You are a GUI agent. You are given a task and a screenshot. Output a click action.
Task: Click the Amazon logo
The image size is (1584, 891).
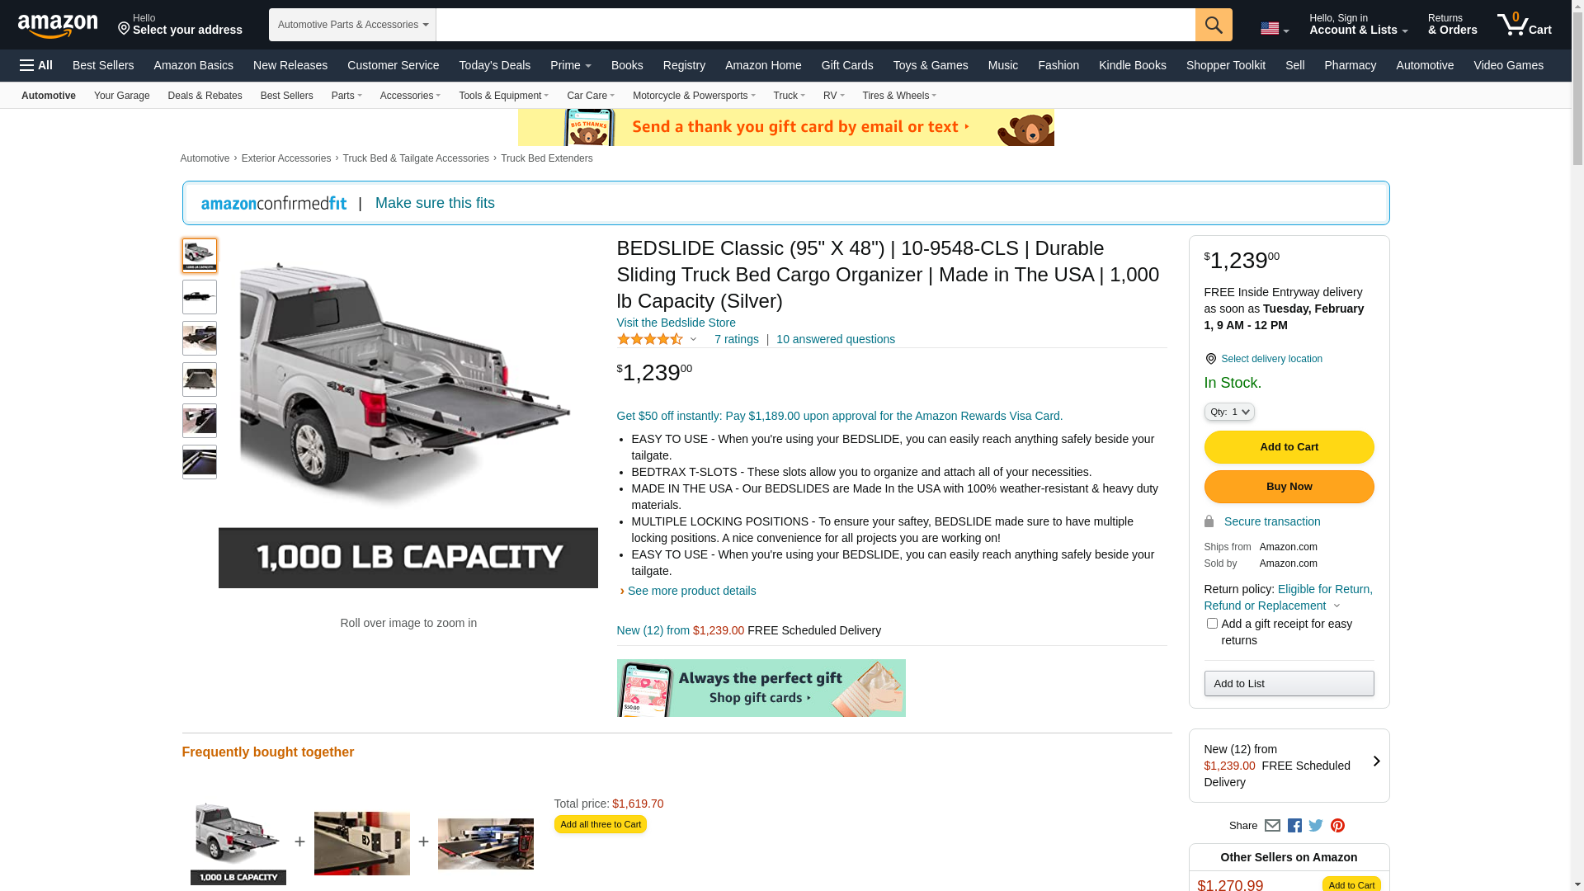pyautogui.click(x=58, y=26)
